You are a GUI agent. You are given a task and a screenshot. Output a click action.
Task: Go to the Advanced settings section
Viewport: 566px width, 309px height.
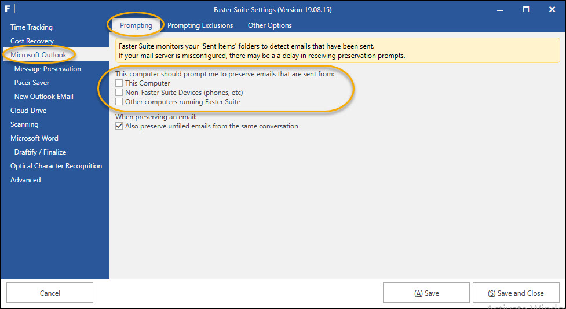pos(25,180)
